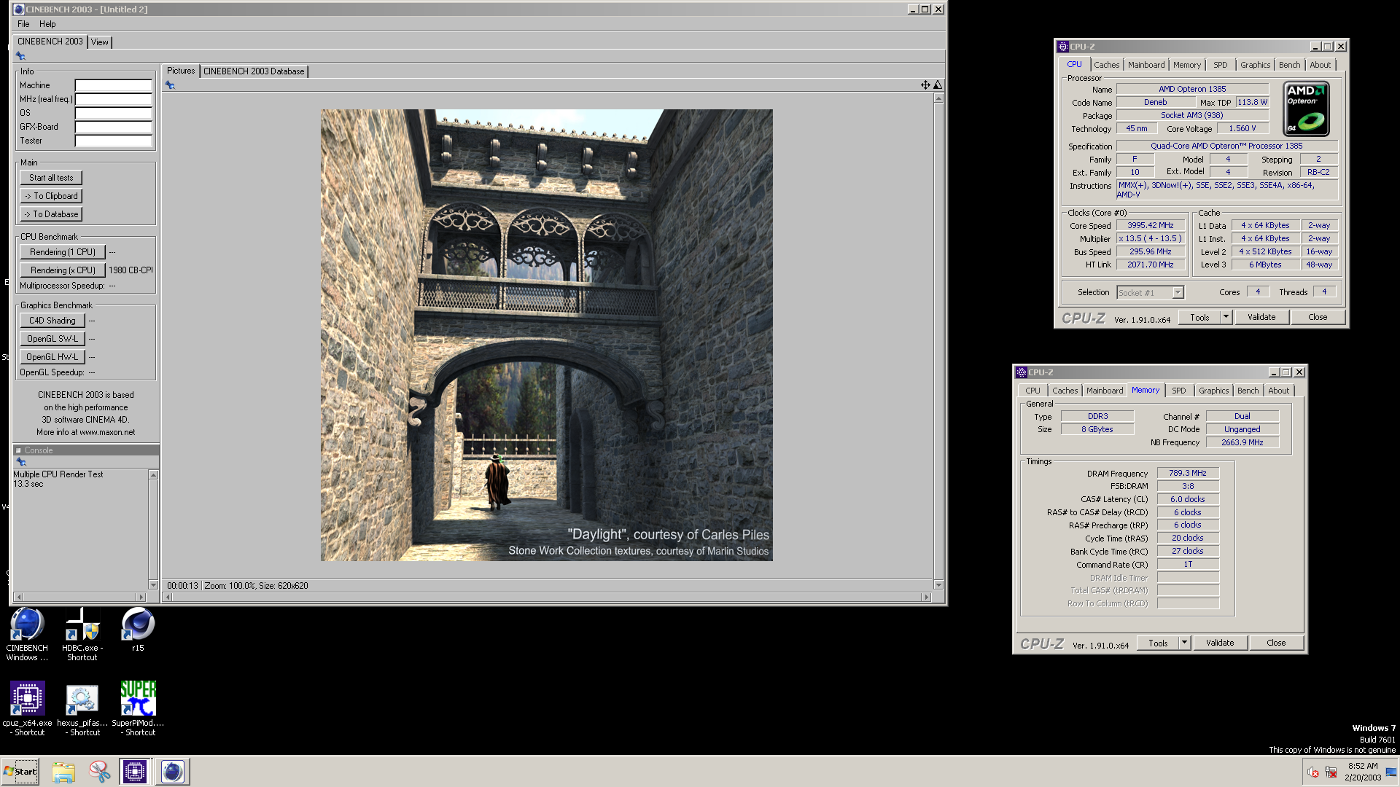The height and width of the screenshot is (787, 1400).
Task: Click the AMD Opteron logo in CPU-Z
Action: coord(1306,109)
